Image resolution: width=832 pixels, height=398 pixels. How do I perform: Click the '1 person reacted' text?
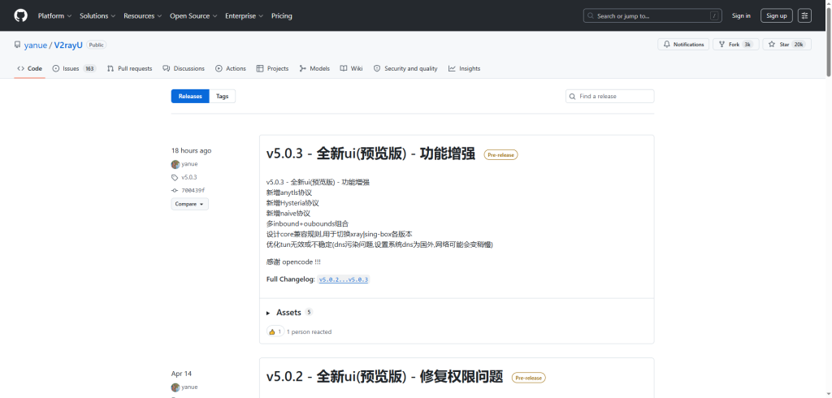309,332
